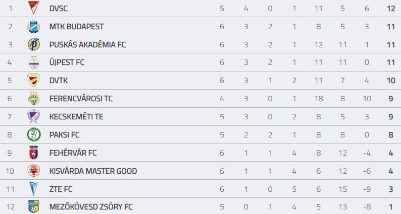This screenshot has width=401, height=214.
Task: Click the DVSC club crest
Action: (33, 8)
